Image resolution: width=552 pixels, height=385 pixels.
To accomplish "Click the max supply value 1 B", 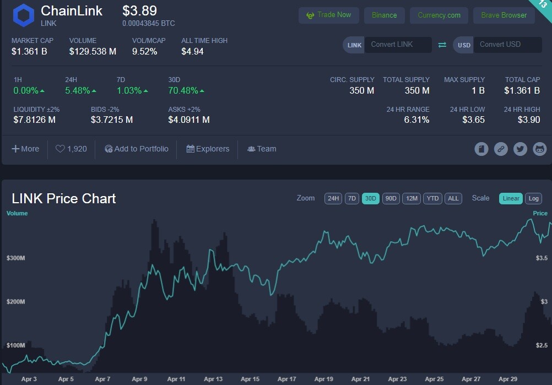I will pyautogui.click(x=478, y=90).
